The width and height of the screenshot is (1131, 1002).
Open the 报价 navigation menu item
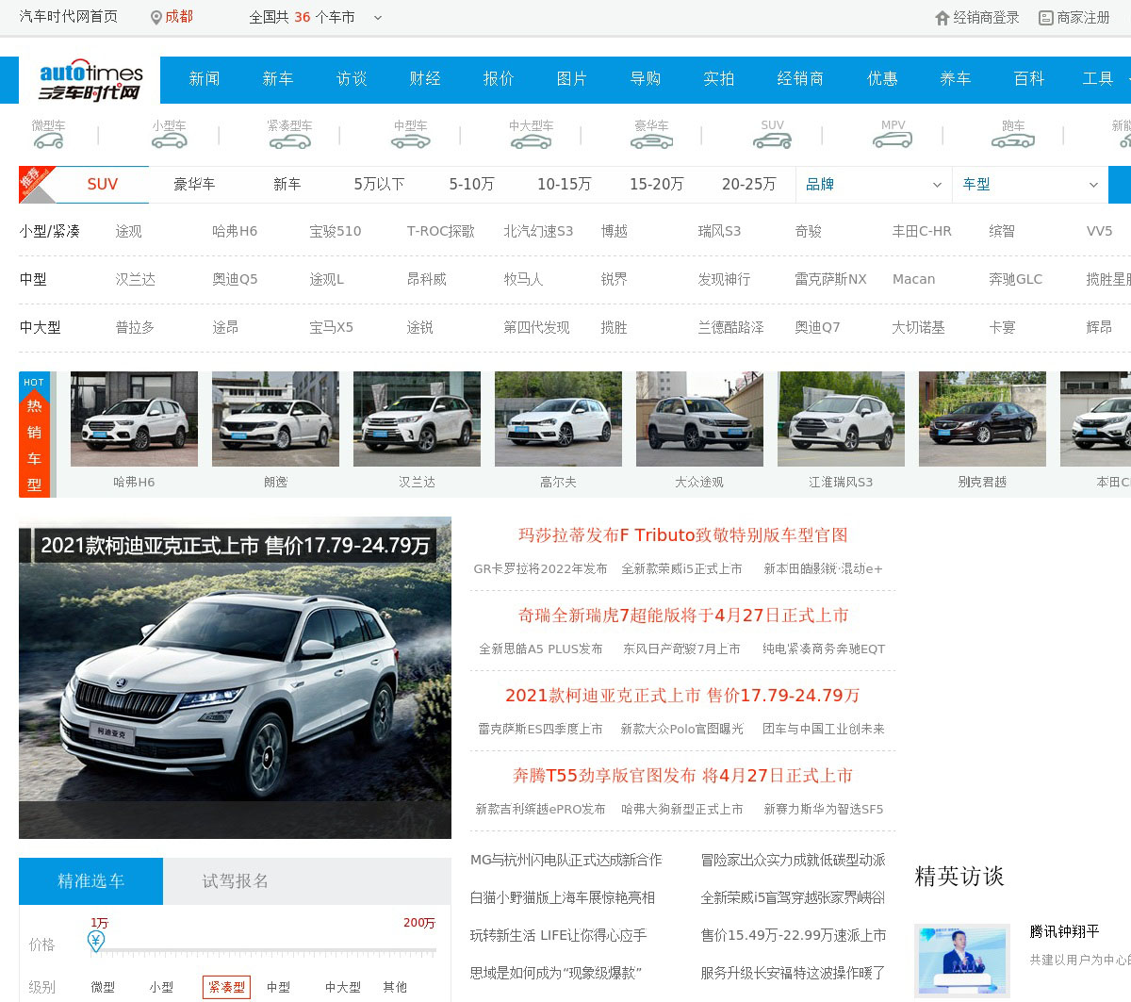499,79
